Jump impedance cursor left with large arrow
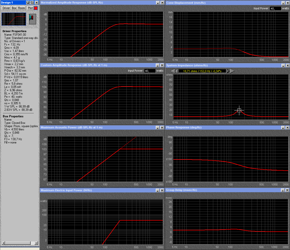The height and width of the screenshot is (250, 290). (x=173, y=71)
